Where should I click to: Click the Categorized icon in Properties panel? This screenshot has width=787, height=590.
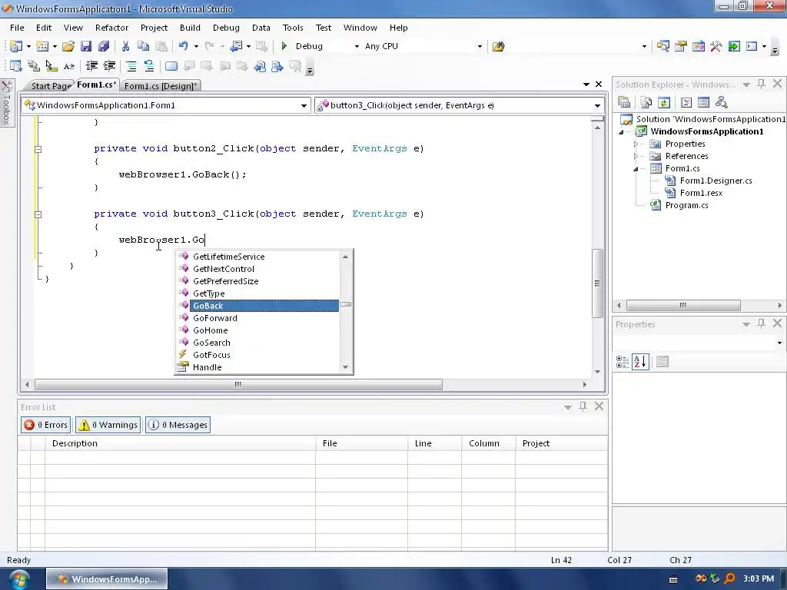point(623,362)
